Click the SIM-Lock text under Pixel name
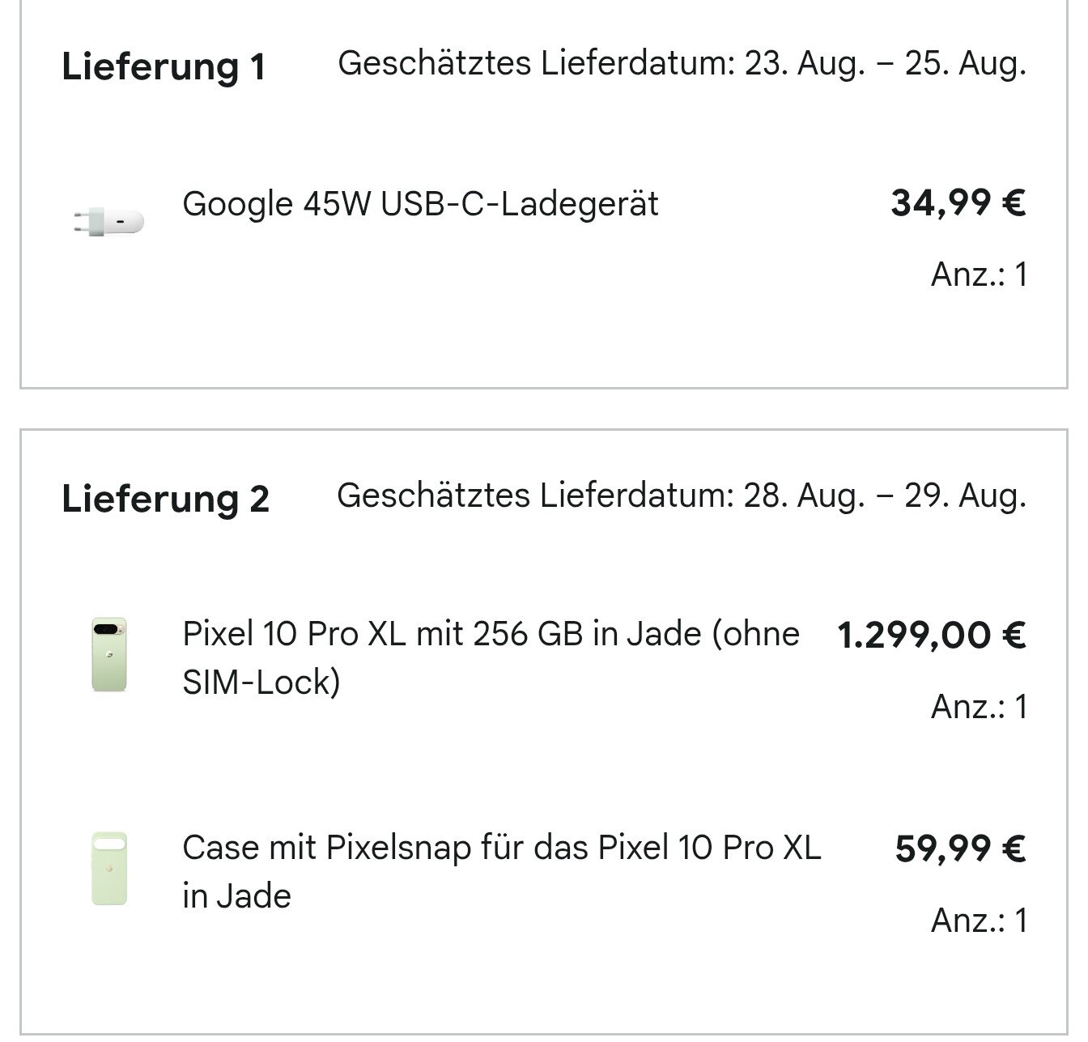This screenshot has width=1088, height=1042. (261, 683)
